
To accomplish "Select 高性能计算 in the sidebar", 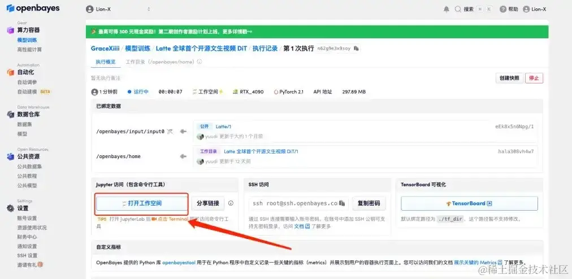I will coord(29,50).
